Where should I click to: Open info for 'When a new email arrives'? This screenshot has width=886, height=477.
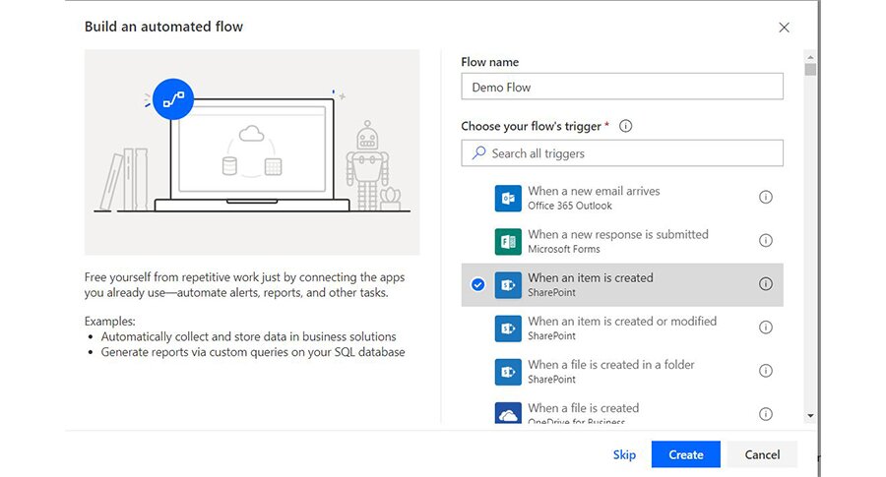tap(766, 197)
